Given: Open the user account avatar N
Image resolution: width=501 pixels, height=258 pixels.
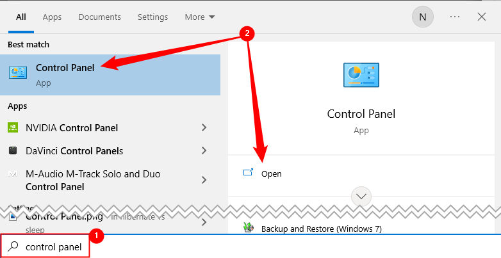Looking at the screenshot, I should click(422, 17).
